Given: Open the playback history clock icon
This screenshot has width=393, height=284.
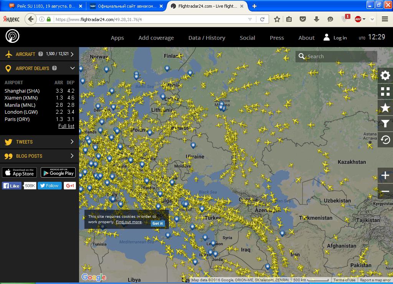Looking at the screenshot, I should click(x=385, y=140).
